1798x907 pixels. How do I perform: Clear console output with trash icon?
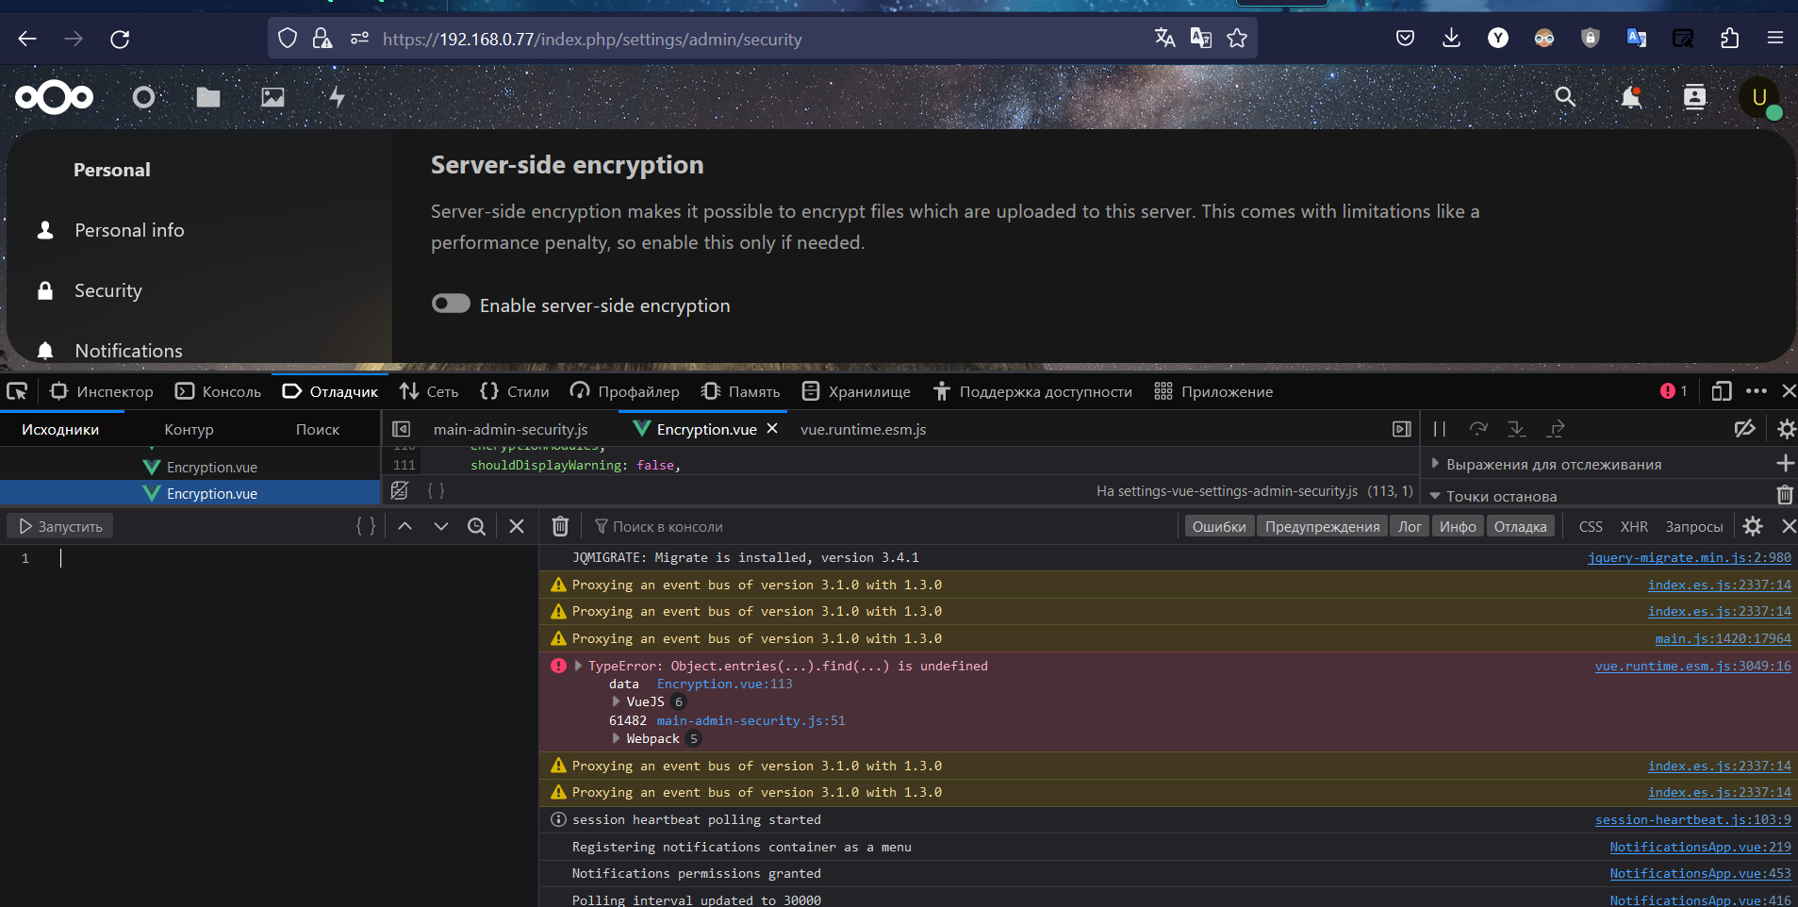point(560,526)
